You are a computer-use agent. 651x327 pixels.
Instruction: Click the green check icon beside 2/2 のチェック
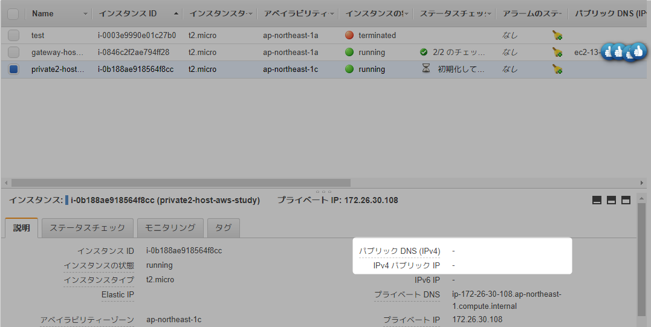click(424, 53)
